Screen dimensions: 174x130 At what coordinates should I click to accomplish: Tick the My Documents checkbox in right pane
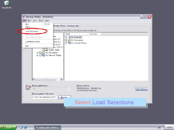(x=66, y=40)
